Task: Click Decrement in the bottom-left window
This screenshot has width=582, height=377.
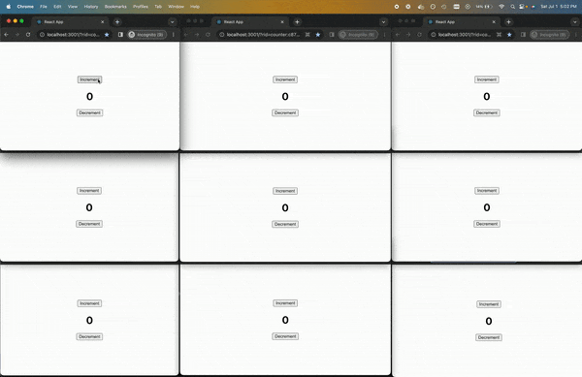Action: pos(89,336)
